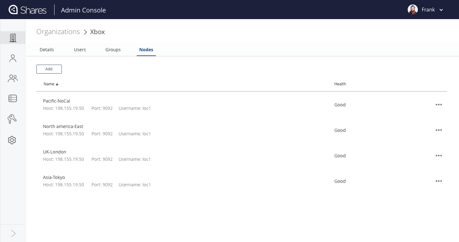Select the API keys icon in sidebar

coord(12,119)
